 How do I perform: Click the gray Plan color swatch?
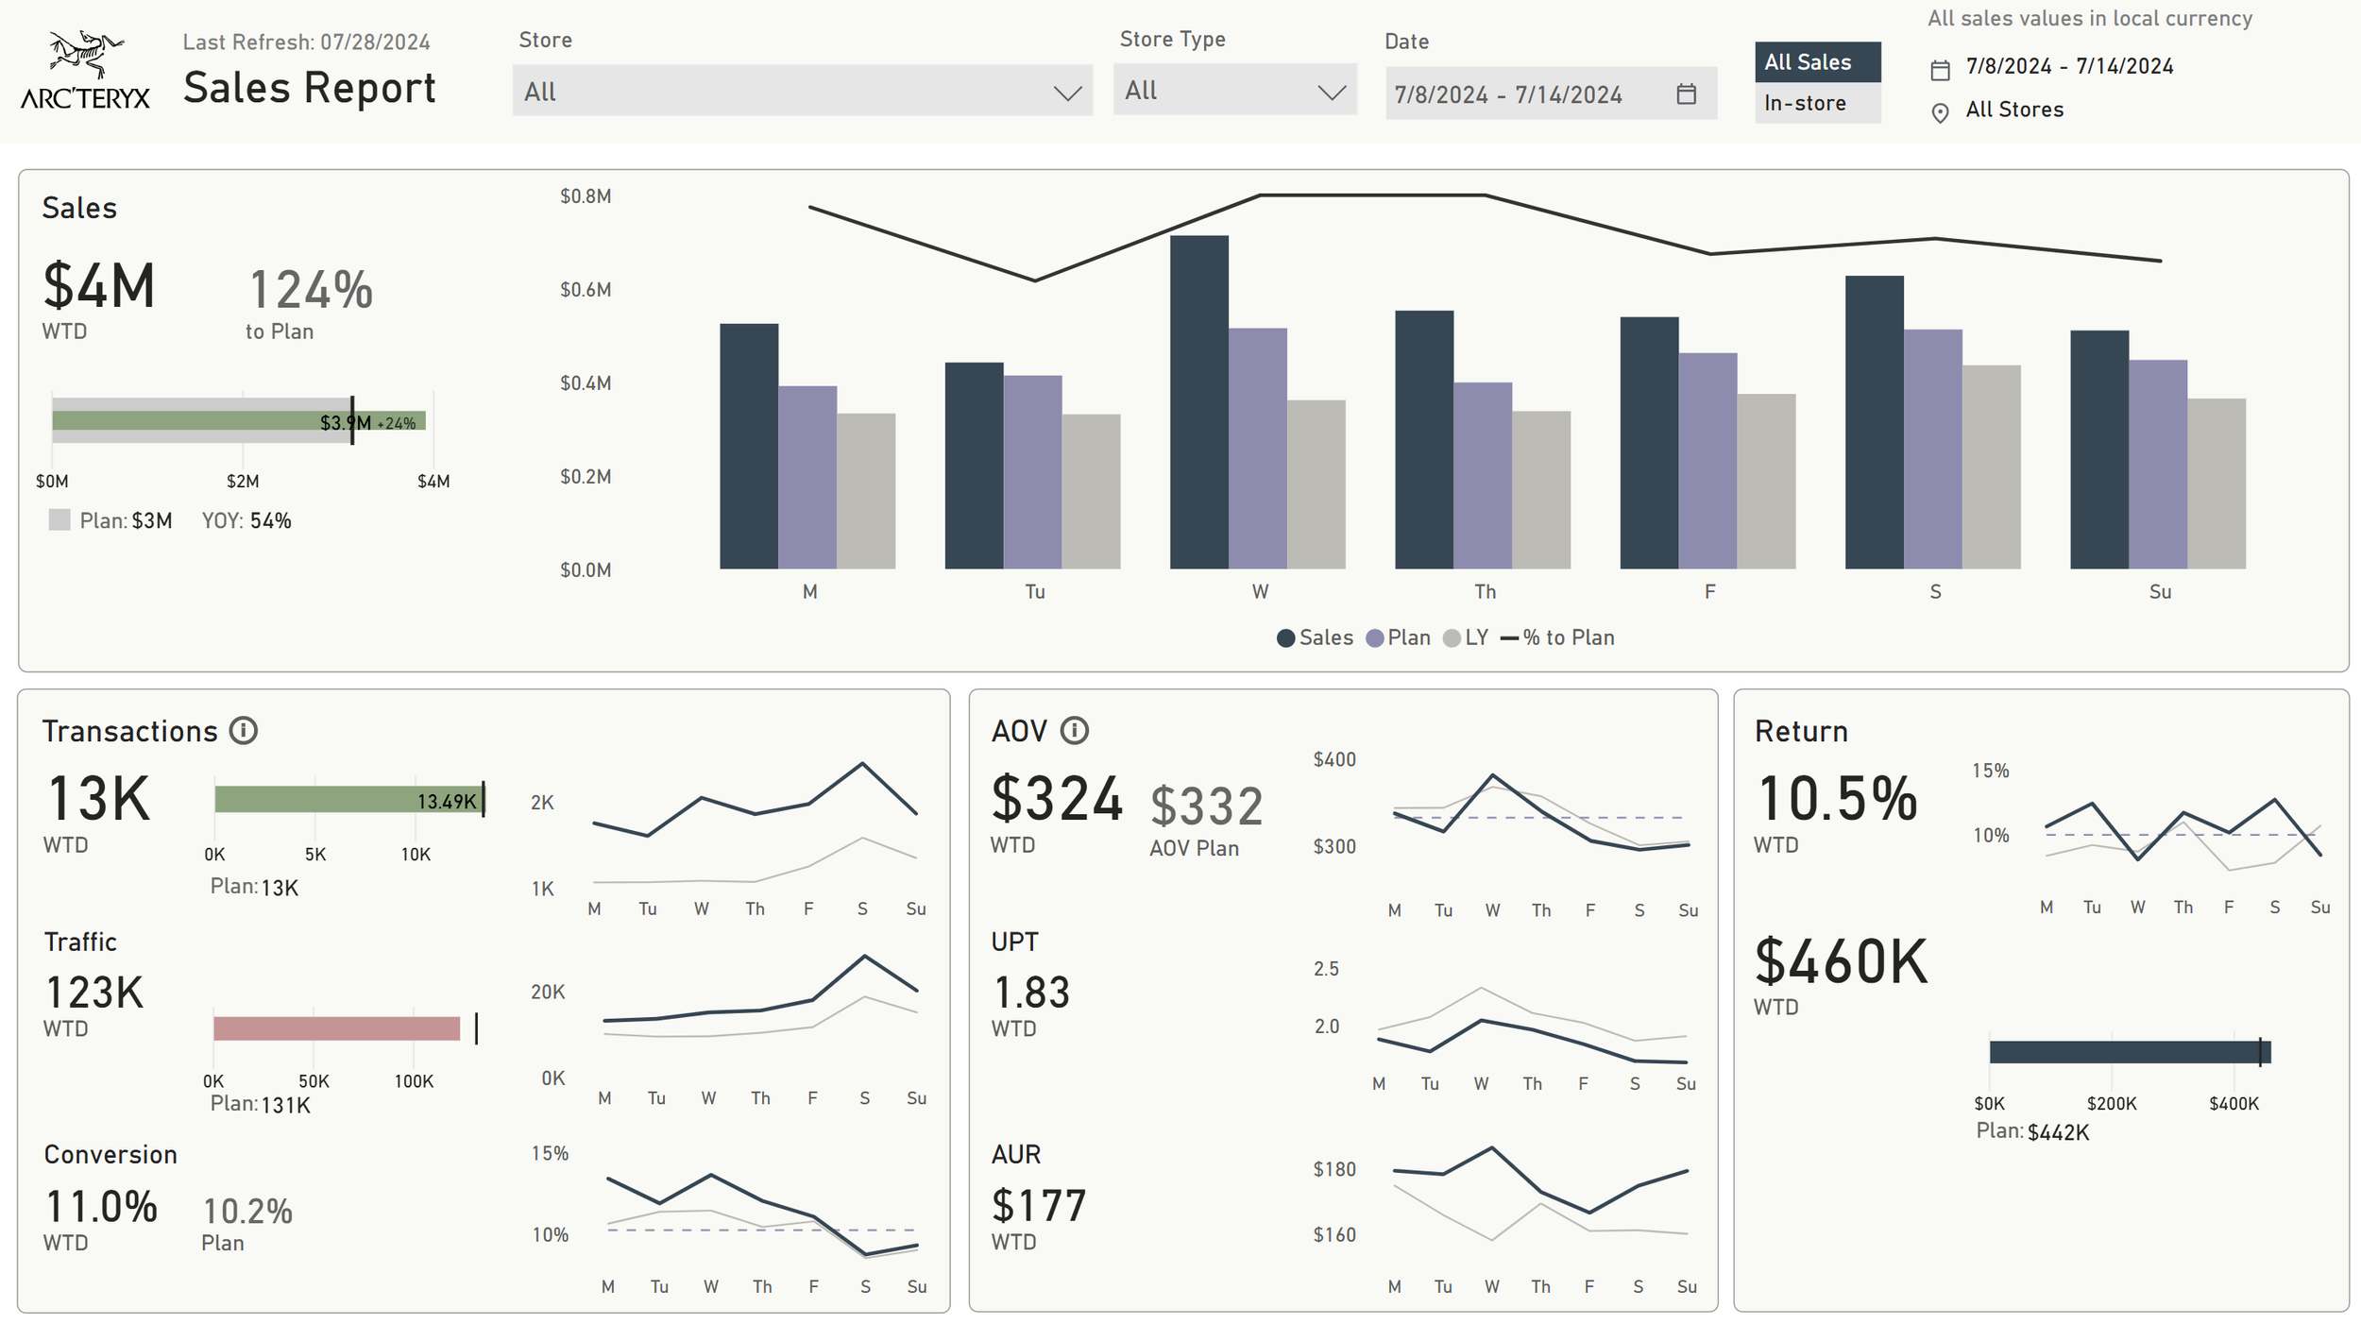59,520
